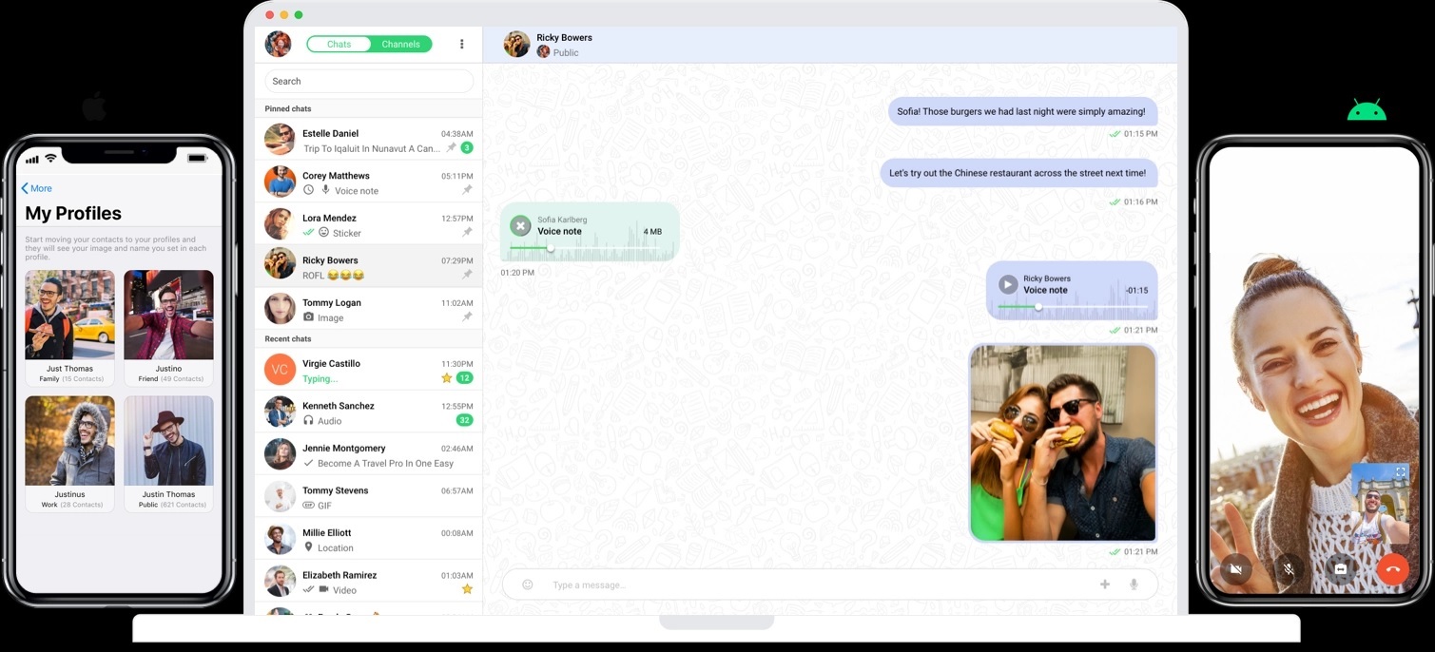Go back to More on phone
This screenshot has height=652, width=1435.
37,188
